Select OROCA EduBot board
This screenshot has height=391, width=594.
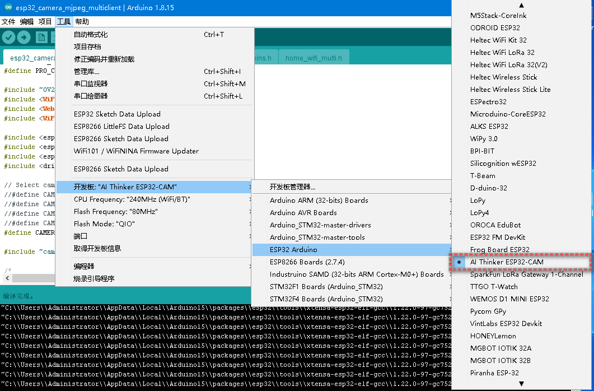[x=521, y=225]
